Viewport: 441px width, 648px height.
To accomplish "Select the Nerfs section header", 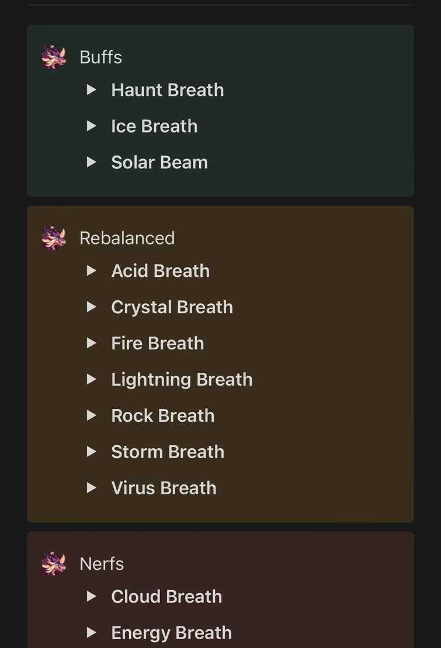I will 101,563.
